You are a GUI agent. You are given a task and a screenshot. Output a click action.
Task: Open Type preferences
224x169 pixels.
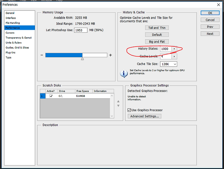[20, 57]
